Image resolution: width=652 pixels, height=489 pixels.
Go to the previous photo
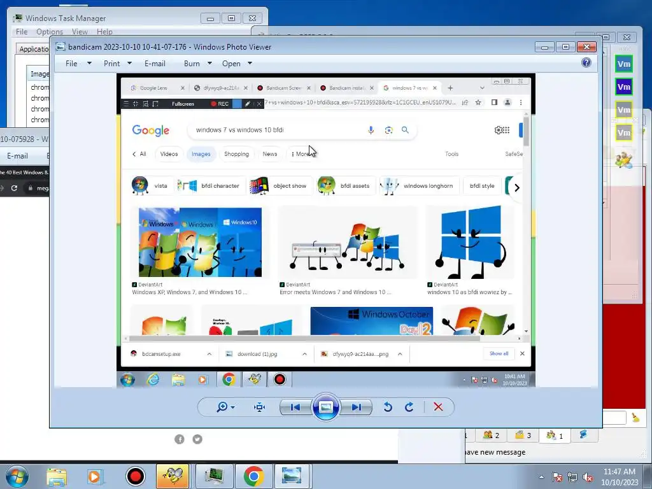[x=295, y=407]
